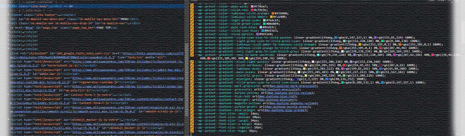
Task: Open color picker for #cf2e2e swatch
Action: [252, 10]
